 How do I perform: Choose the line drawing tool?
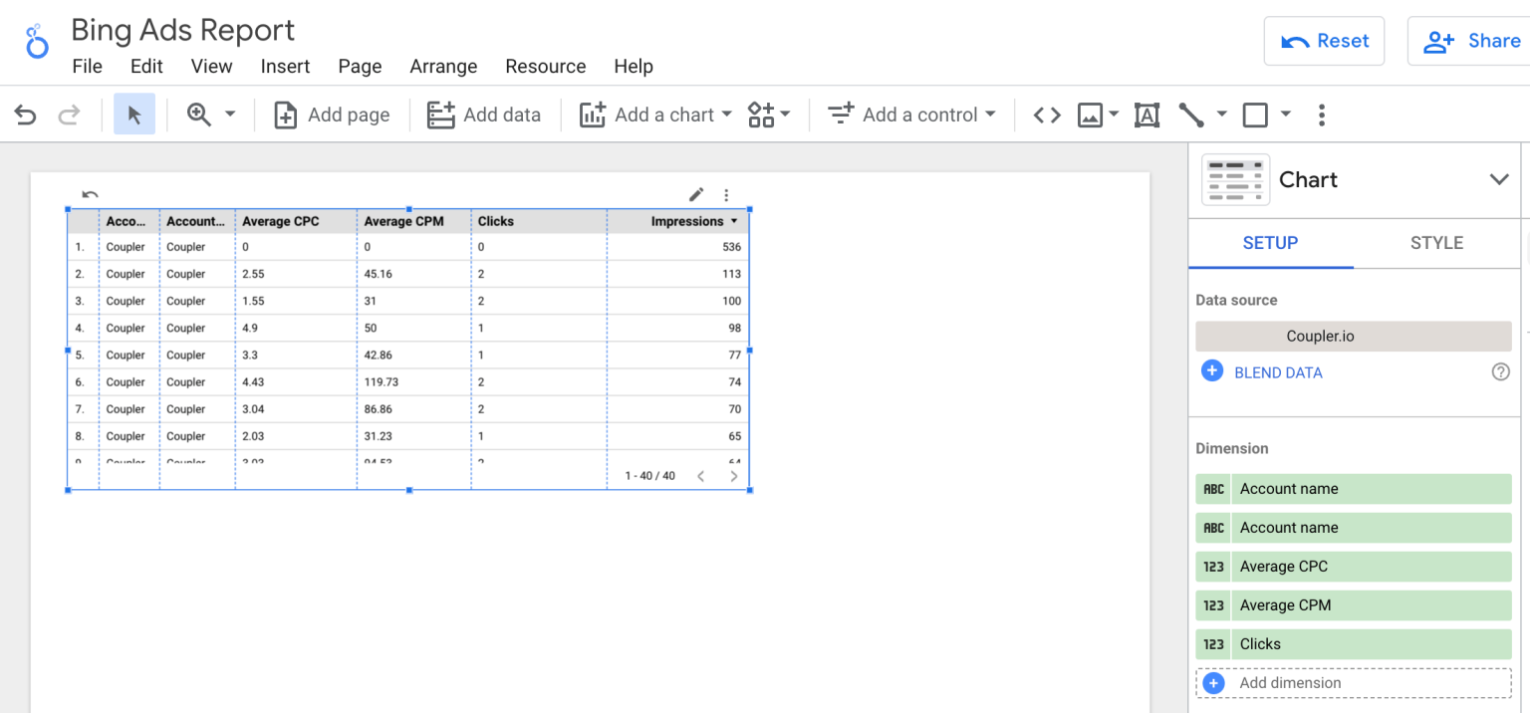1191,115
